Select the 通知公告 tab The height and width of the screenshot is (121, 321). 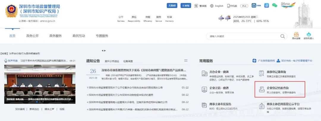point(93,61)
